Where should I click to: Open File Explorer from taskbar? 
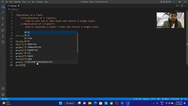(90, 103)
